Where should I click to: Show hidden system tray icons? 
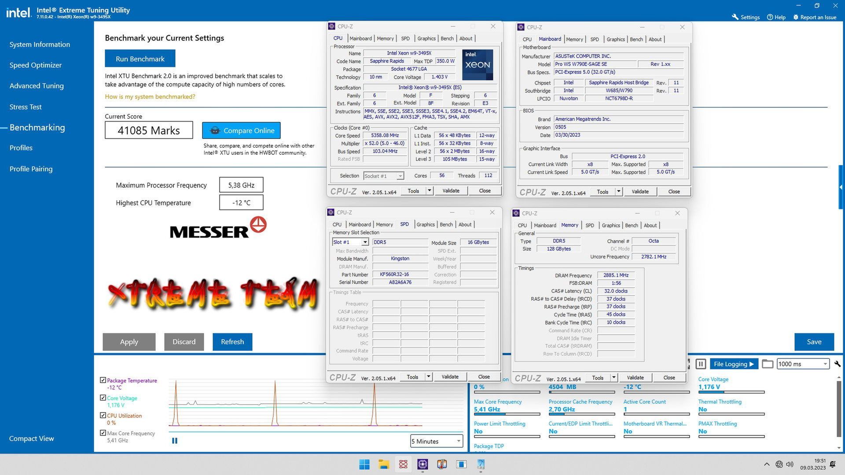point(767,464)
